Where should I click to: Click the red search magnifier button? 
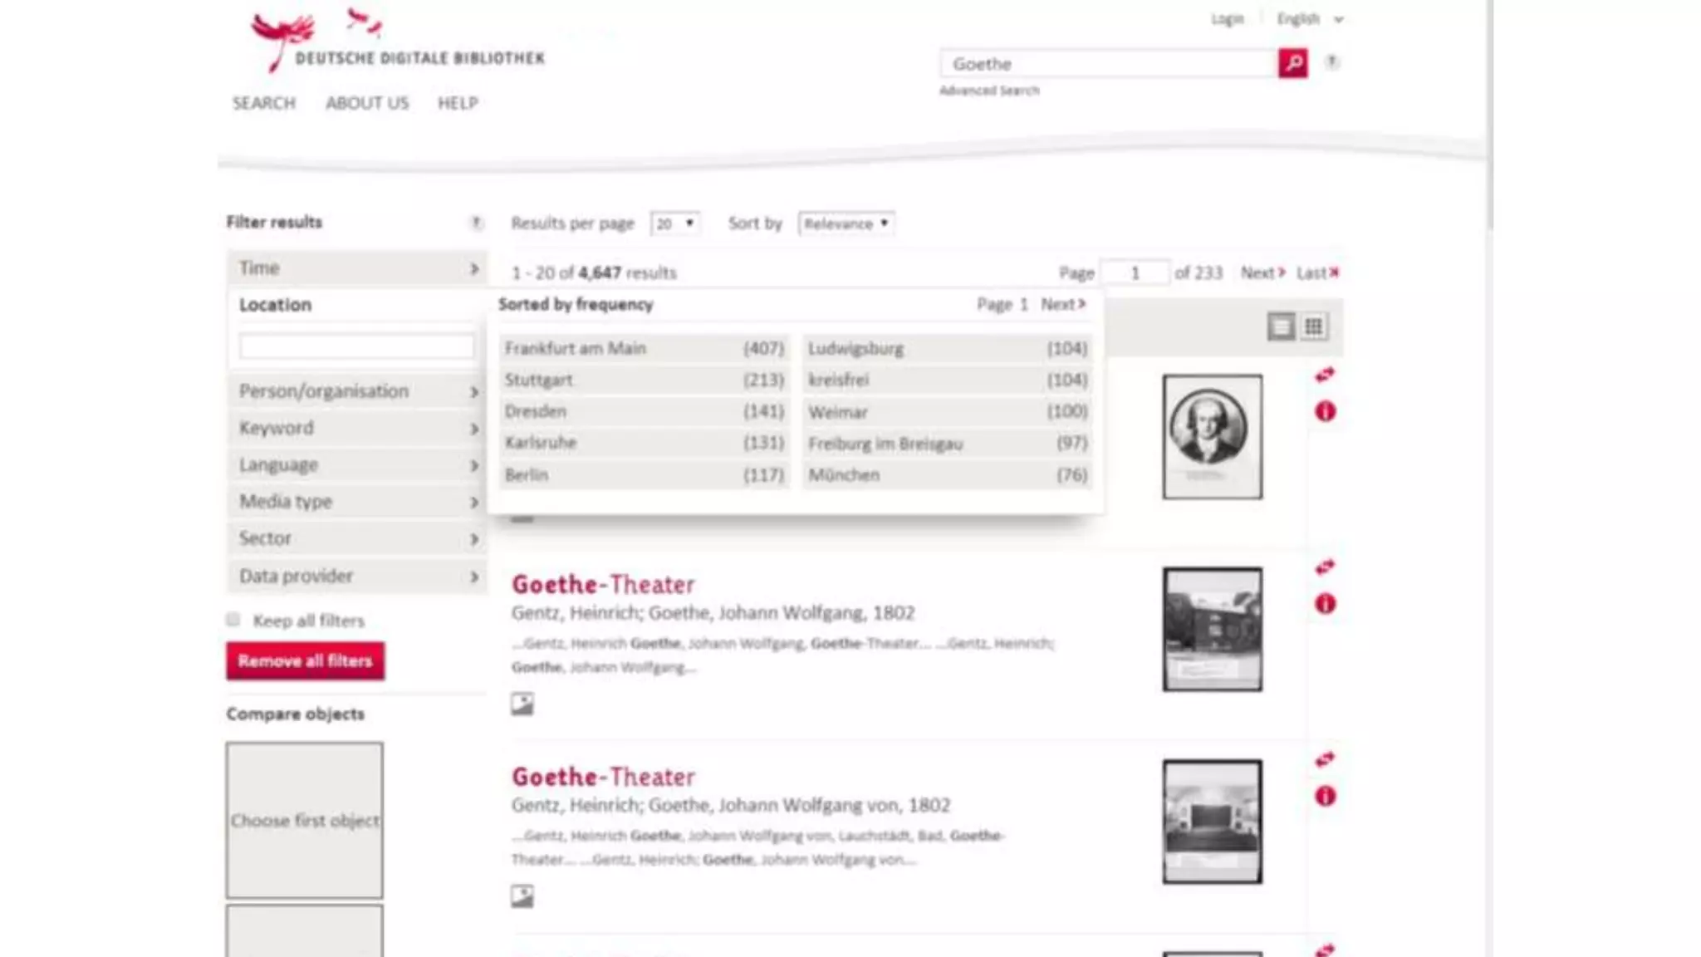(x=1292, y=63)
